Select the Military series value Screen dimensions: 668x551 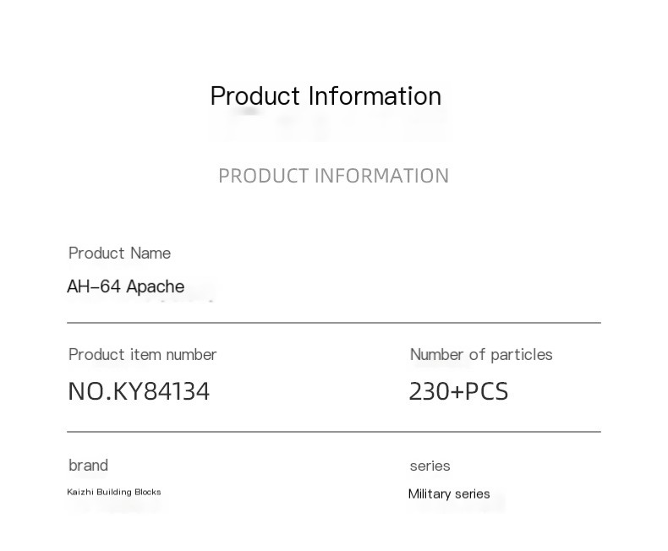pyautogui.click(x=449, y=494)
